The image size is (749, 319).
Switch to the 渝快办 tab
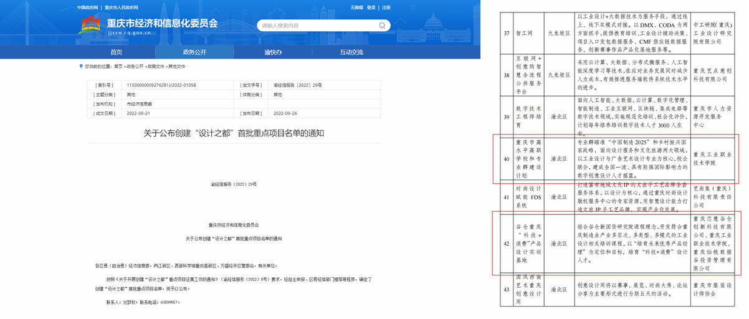[x=273, y=52]
